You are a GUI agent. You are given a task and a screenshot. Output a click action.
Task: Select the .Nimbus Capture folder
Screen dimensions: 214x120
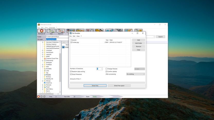(51, 44)
